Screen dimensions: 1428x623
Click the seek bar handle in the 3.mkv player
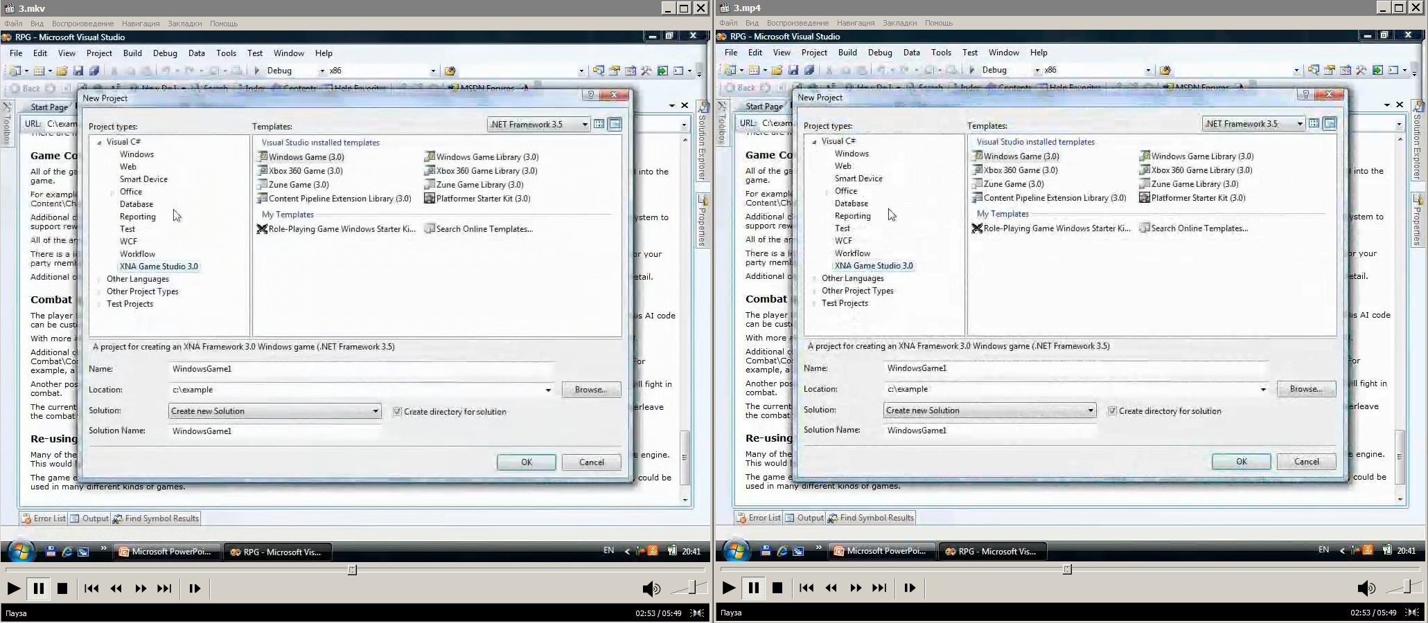point(352,570)
